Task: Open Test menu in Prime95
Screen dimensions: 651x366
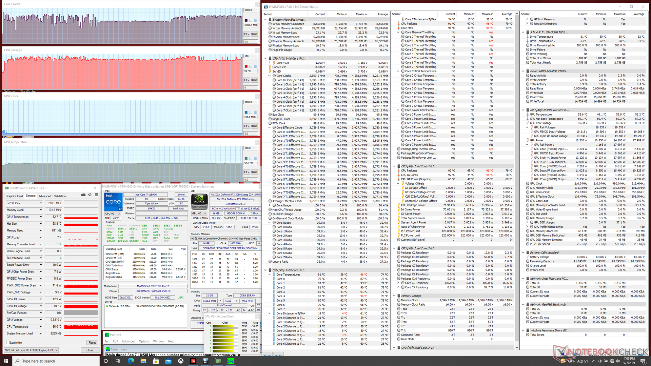Action: point(107,342)
